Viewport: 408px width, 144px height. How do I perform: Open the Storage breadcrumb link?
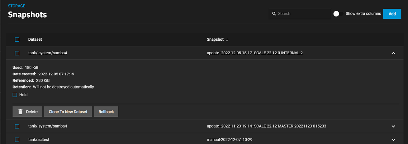coord(17,6)
